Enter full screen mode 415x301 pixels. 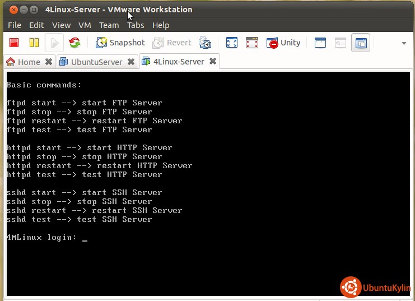coord(231,43)
